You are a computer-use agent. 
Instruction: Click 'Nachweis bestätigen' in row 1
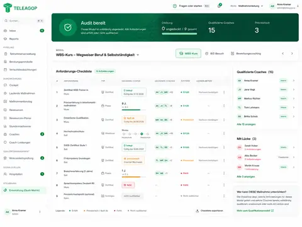208,92
